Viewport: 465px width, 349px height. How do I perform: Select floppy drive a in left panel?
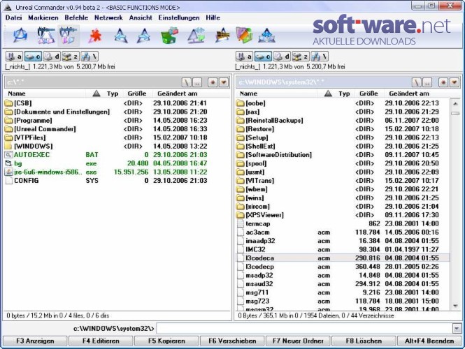click(14, 57)
